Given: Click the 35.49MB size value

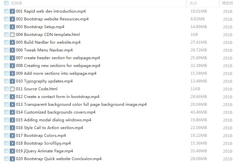Looking at the screenshot, I should pos(199,151).
